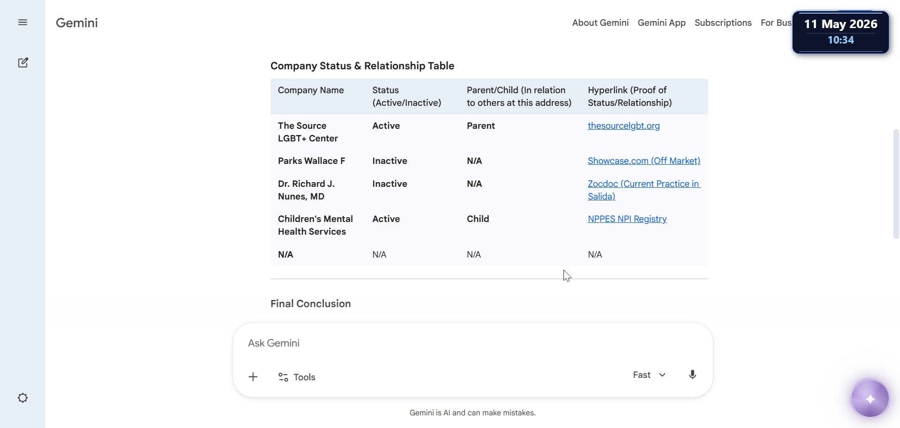Click the page vertical scrollbar thumb
Image resolution: width=900 pixels, height=428 pixels.
coord(896,184)
